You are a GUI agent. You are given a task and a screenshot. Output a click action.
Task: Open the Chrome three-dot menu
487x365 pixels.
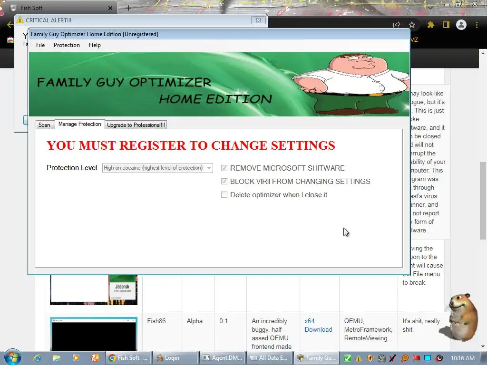(x=477, y=25)
